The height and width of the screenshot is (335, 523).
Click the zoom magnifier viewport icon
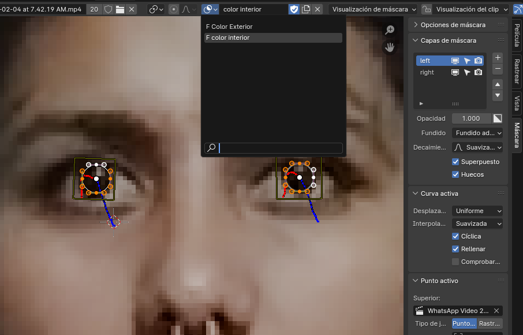(389, 29)
